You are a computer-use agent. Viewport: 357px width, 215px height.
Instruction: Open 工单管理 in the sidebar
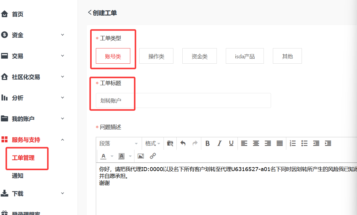click(x=23, y=158)
